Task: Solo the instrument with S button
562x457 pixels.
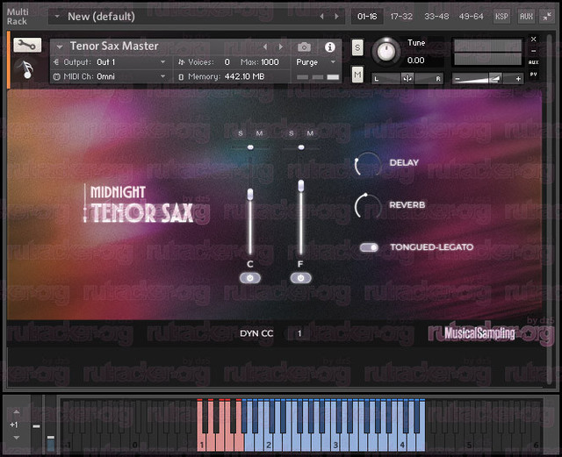Action: (x=357, y=47)
